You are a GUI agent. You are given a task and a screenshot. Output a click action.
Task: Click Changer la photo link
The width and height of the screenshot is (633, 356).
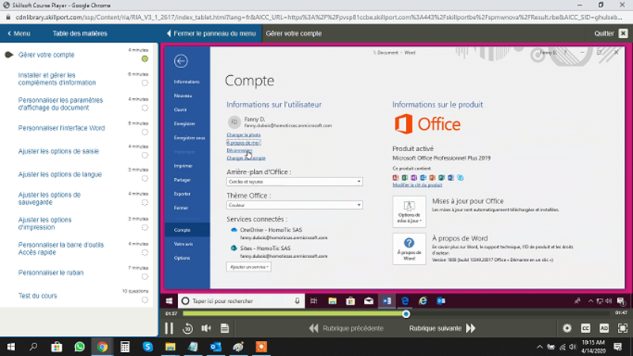[244, 134]
